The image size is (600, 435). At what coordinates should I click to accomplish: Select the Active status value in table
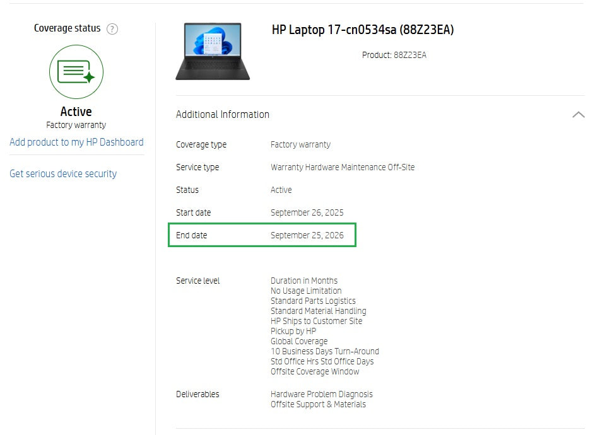pos(281,190)
